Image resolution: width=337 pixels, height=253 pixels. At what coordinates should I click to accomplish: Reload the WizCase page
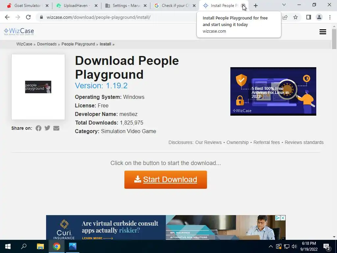coord(28,17)
